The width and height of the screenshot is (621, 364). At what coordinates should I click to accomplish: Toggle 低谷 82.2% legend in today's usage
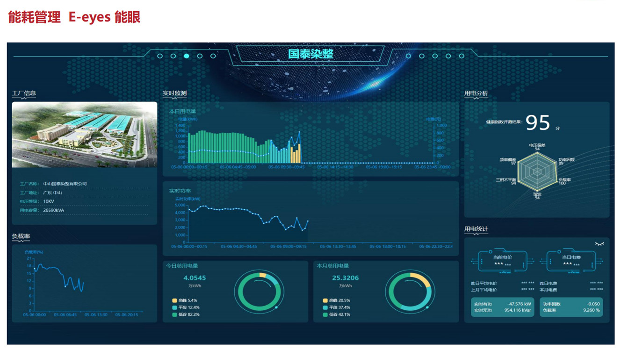point(175,314)
